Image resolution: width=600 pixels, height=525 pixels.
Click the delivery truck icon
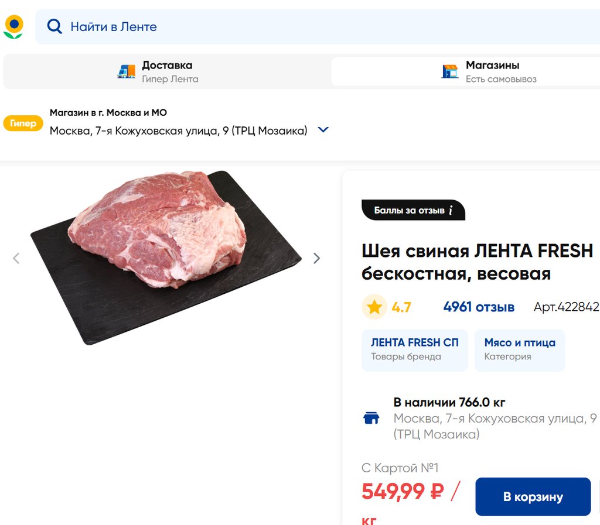click(x=126, y=71)
